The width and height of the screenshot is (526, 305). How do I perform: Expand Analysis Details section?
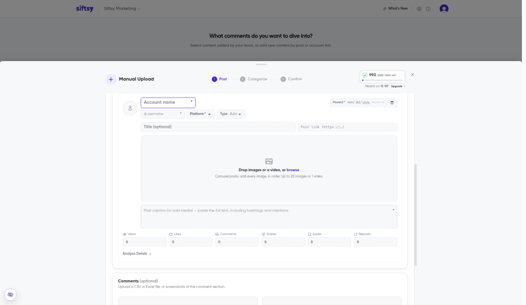click(137, 254)
